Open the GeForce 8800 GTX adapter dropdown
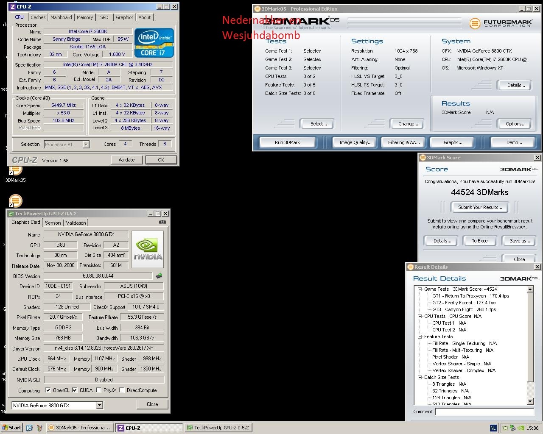Image resolution: width=543 pixels, height=434 pixels. (99, 406)
